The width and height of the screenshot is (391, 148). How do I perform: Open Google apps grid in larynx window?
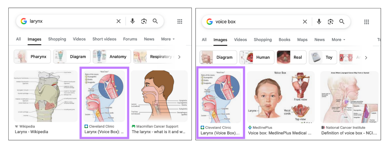(180, 21)
